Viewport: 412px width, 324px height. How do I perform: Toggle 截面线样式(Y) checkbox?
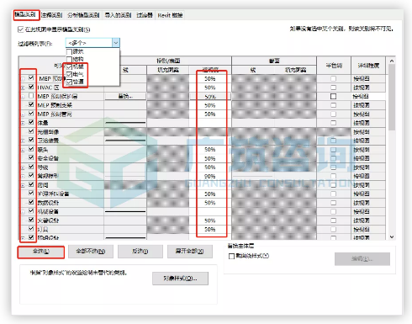click(231, 256)
